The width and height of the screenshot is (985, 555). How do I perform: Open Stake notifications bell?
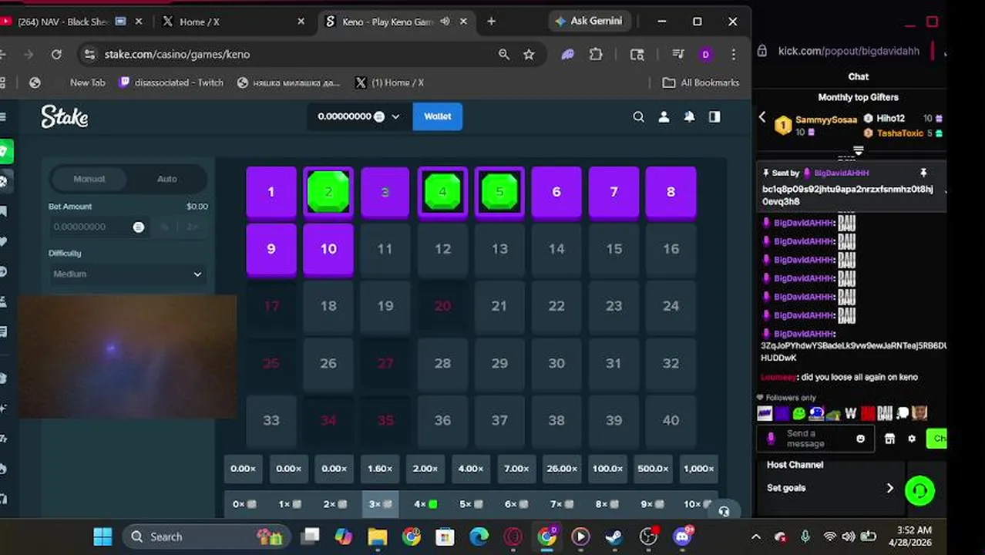pos(689,116)
